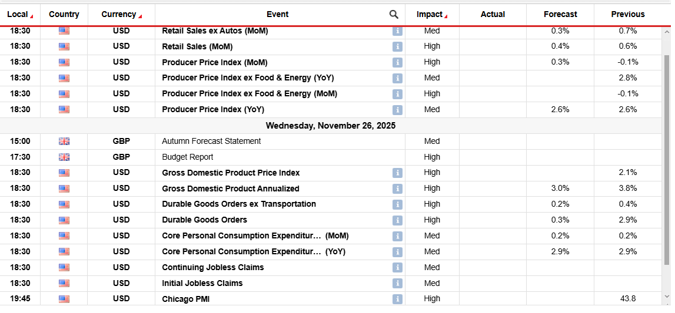Click the vertical scrollbar thumb

point(666,159)
